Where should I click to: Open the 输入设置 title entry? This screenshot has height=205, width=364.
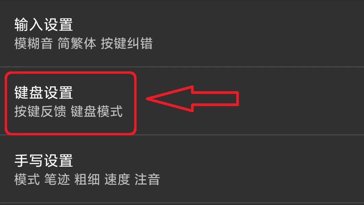[x=44, y=25]
